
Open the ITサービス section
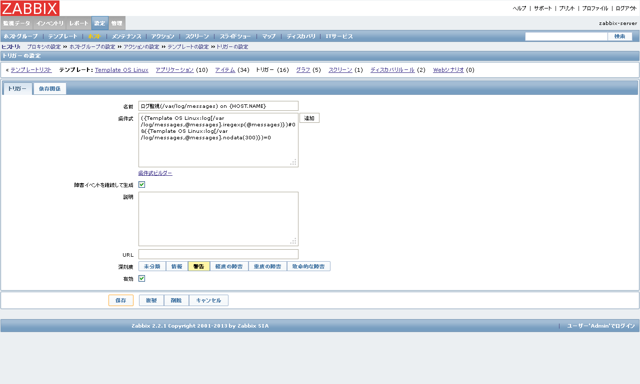click(x=338, y=36)
